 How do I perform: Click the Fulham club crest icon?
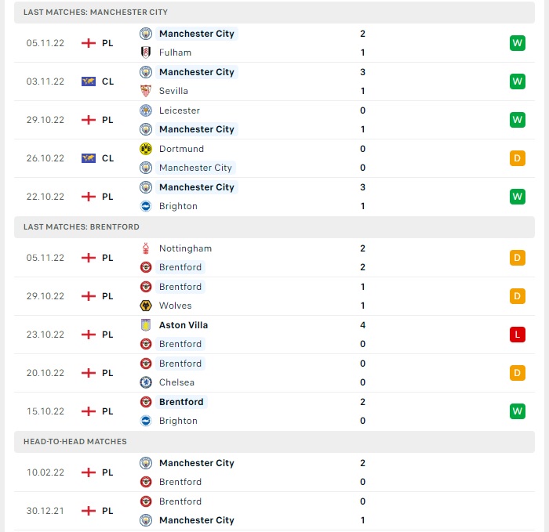145,52
